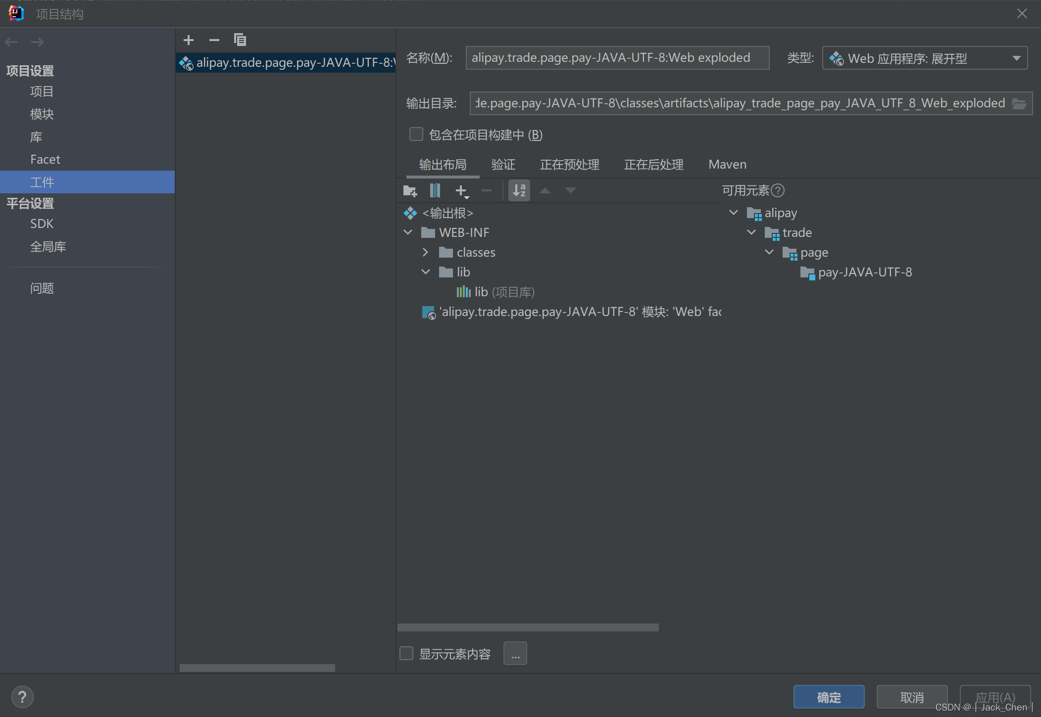1041x717 pixels.
Task: Click the help question mark button
Action: (22, 697)
